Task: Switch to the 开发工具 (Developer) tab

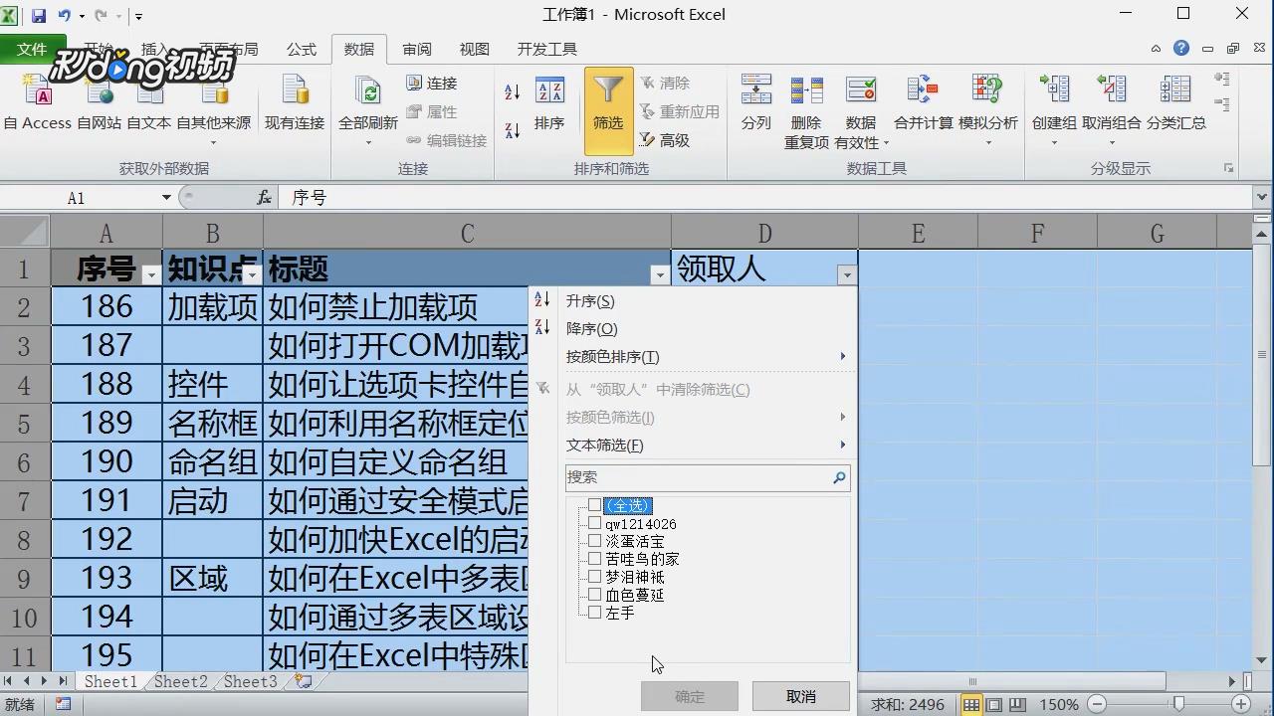Action: [x=547, y=49]
